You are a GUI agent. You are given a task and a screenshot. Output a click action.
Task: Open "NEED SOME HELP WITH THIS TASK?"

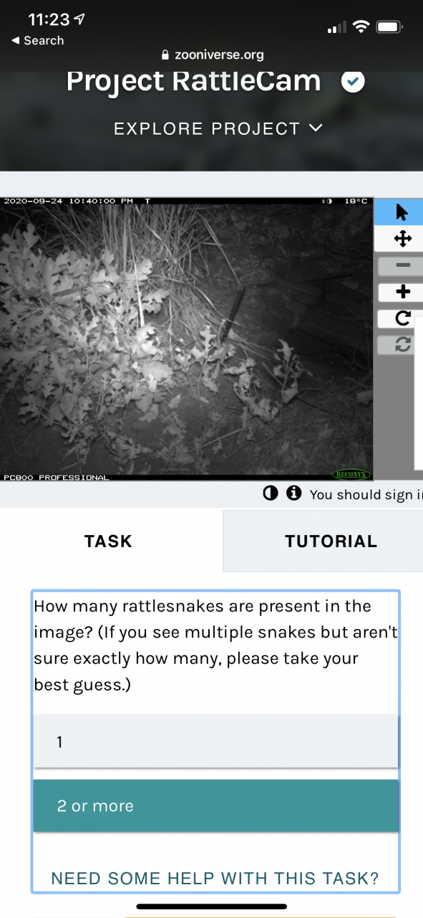(215, 879)
